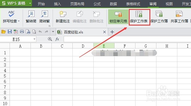Click the 编辑批注 edit comment icon
This screenshot has height=106, width=191.
coord(80,14)
